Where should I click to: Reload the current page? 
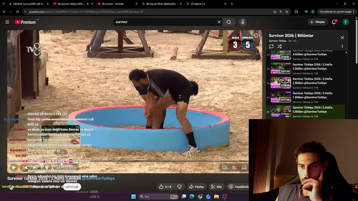[17, 12]
